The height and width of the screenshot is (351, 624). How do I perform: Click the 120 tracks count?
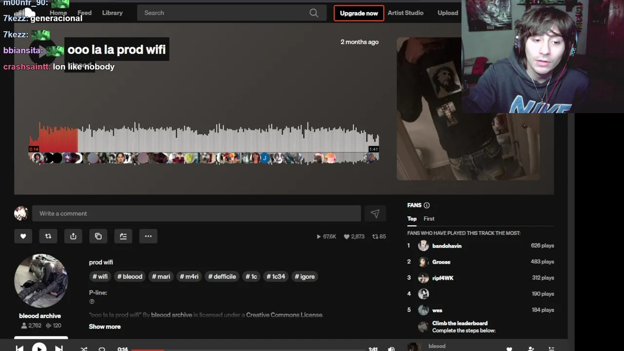click(x=54, y=326)
